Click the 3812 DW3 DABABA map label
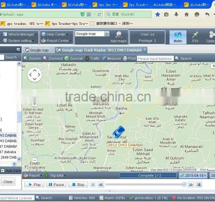 pyautogui.click(x=125, y=145)
